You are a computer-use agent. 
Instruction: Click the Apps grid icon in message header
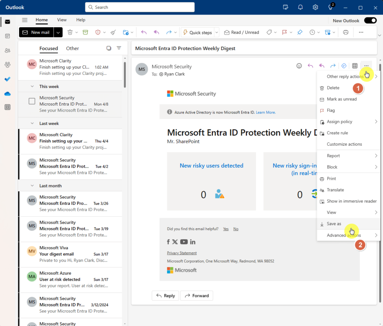pos(355,66)
